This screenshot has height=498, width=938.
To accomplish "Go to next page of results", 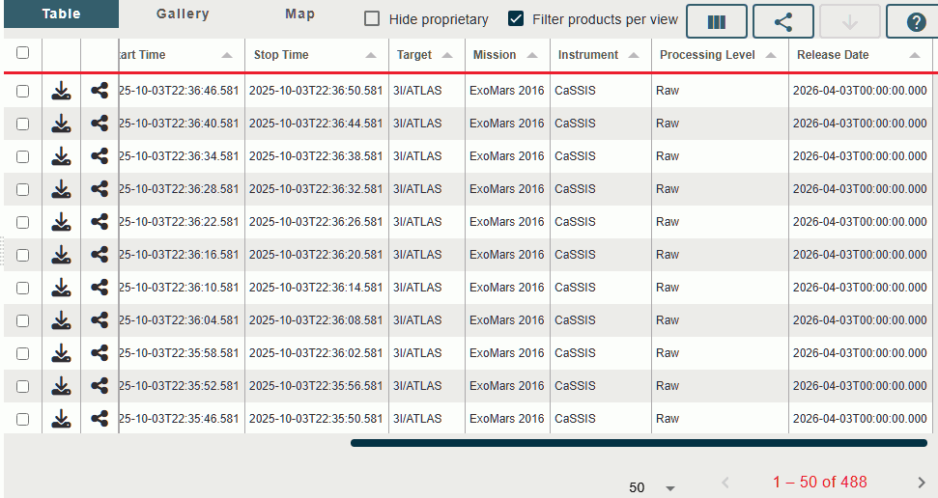I will (x=921, y=483).
